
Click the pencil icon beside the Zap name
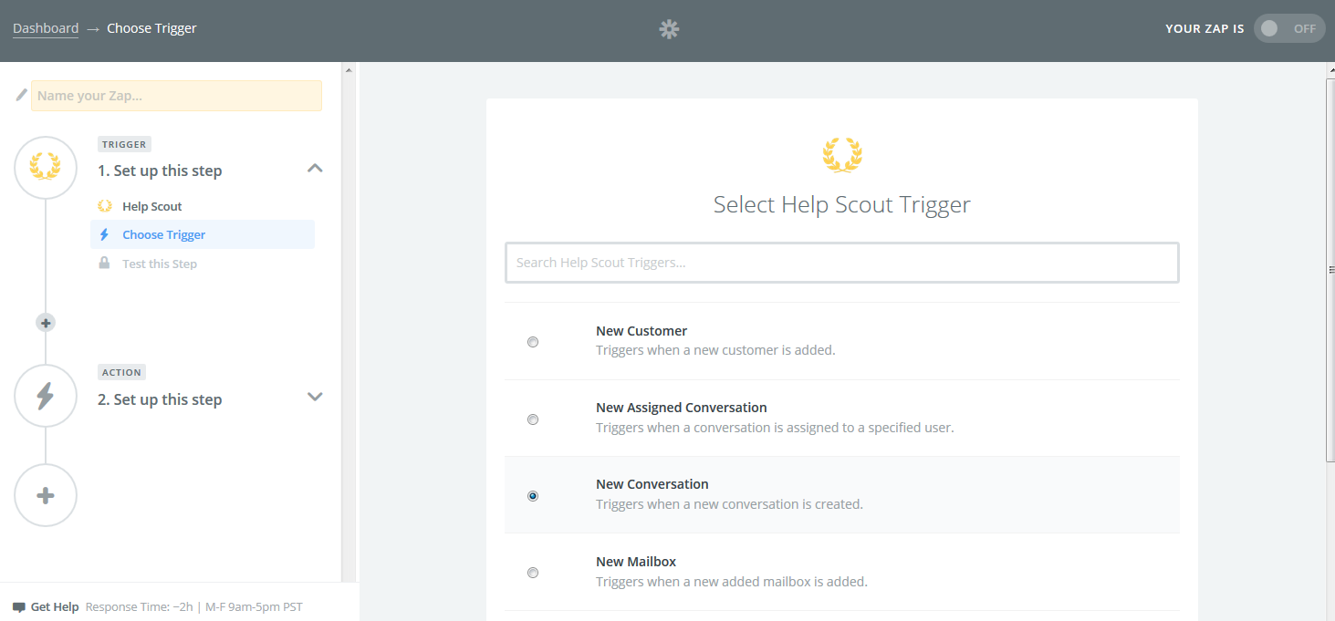(x=21, y=95)
